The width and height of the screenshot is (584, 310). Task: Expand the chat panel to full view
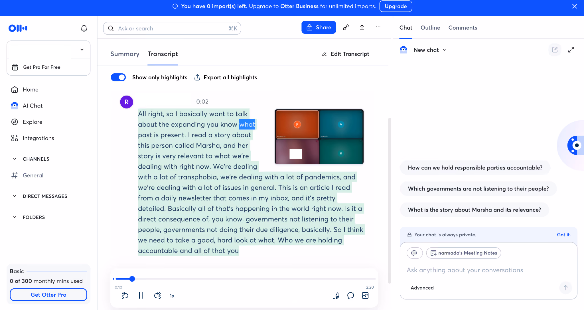click(571, 50)
